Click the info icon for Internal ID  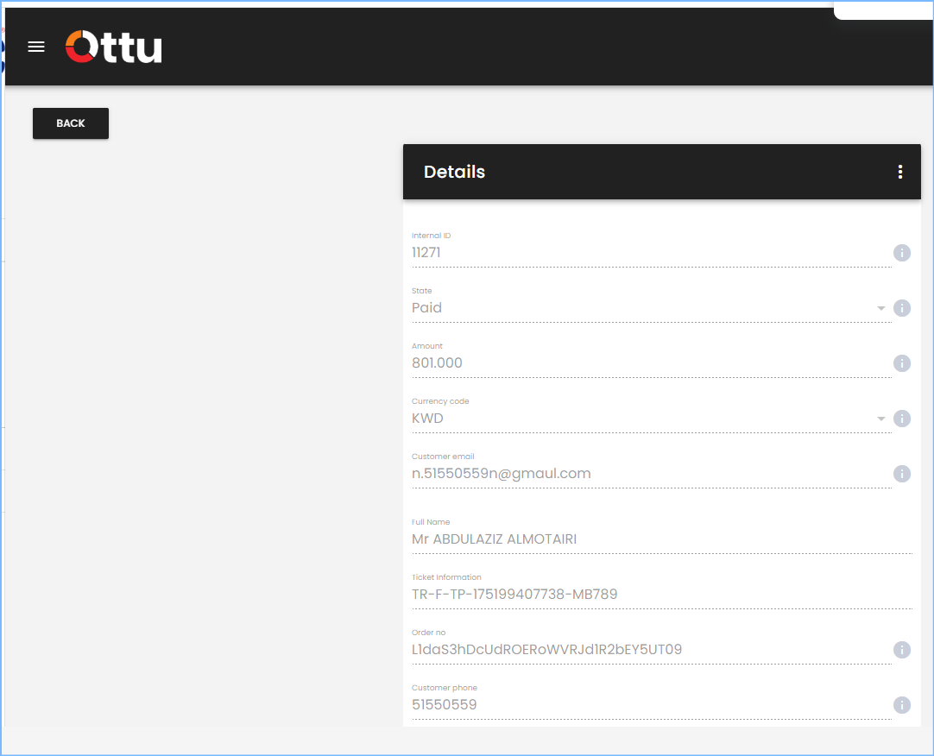(902, 253)
